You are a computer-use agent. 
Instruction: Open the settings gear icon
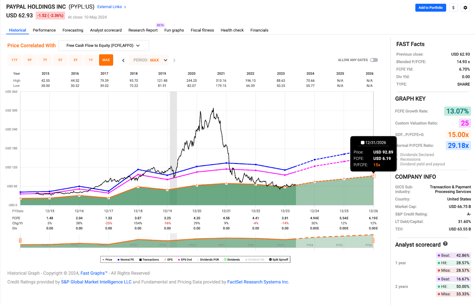[x=465, y=8]
